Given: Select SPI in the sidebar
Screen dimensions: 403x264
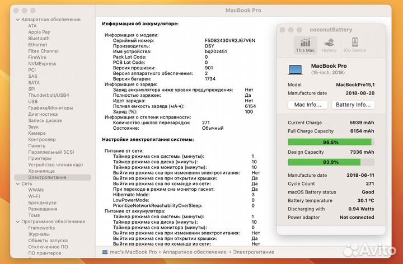Looking at the screenshot, I should (32, 89).
